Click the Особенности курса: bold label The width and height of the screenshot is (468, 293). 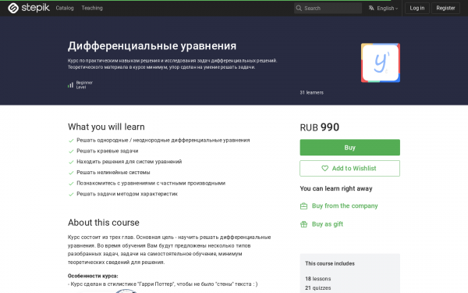93,276
